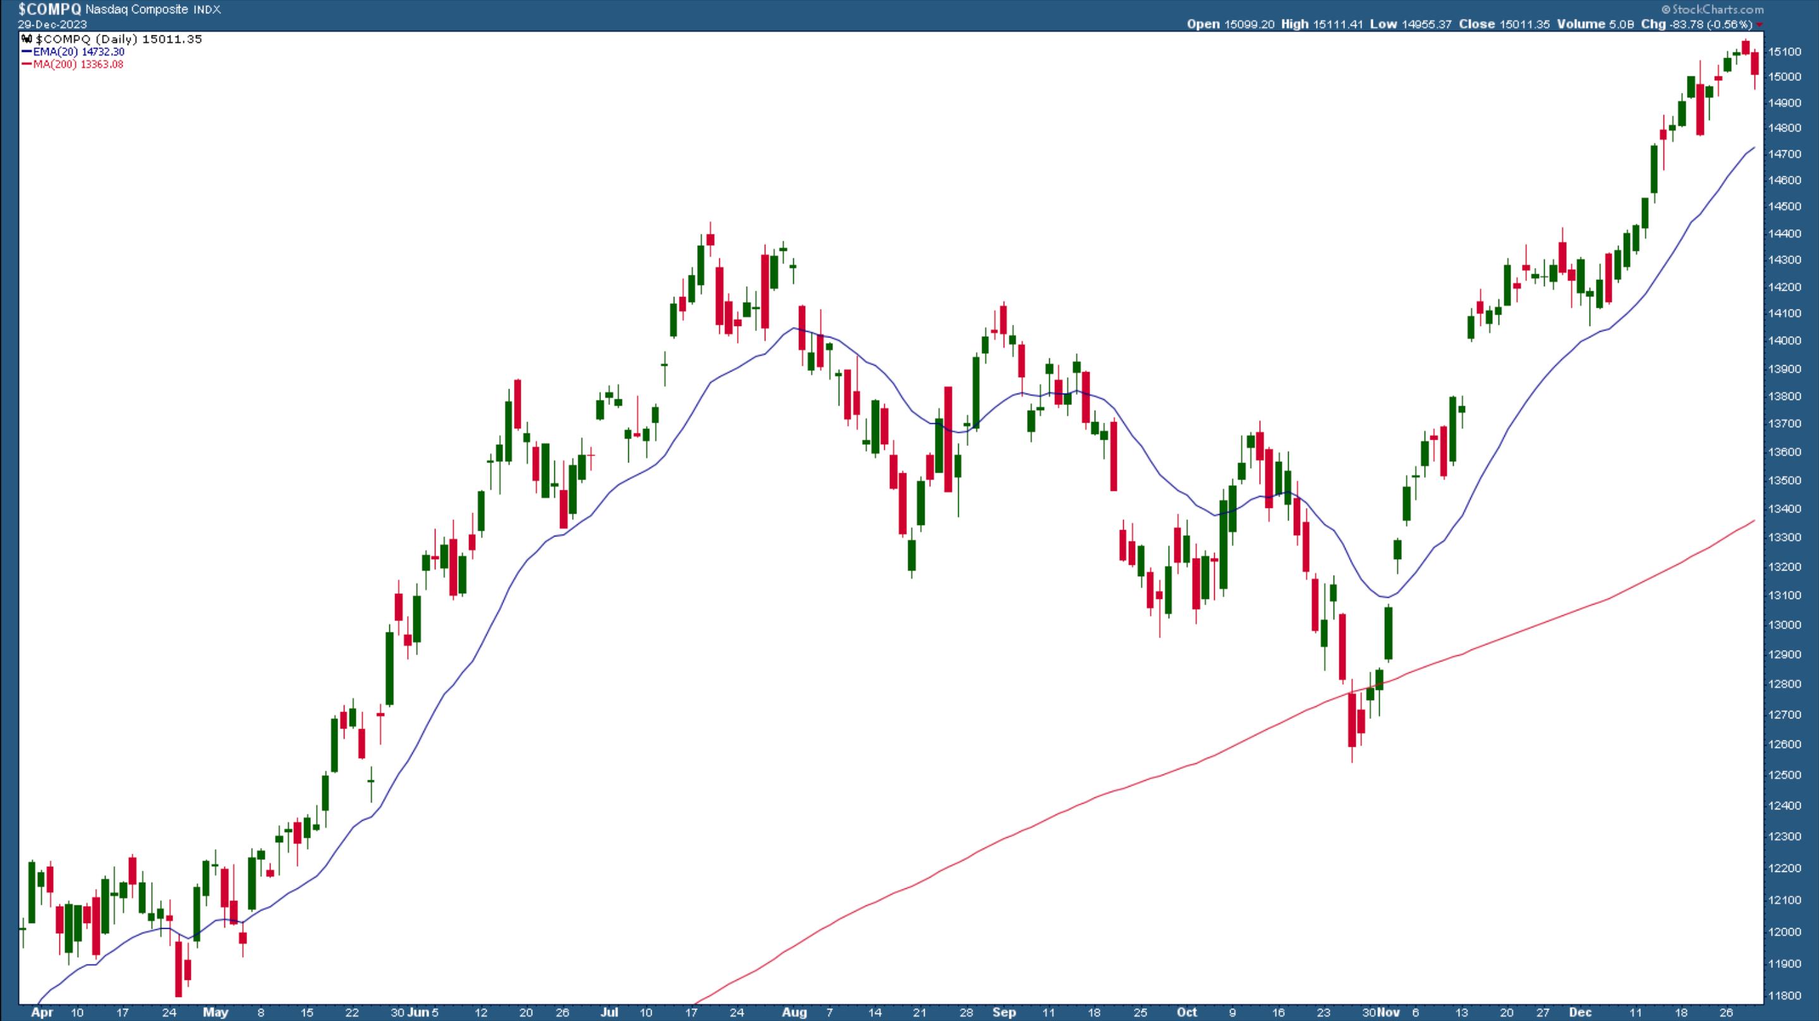Click the $COMPQ ticker symbol in header
1819x1021 pixels.
tap(49, 9)
